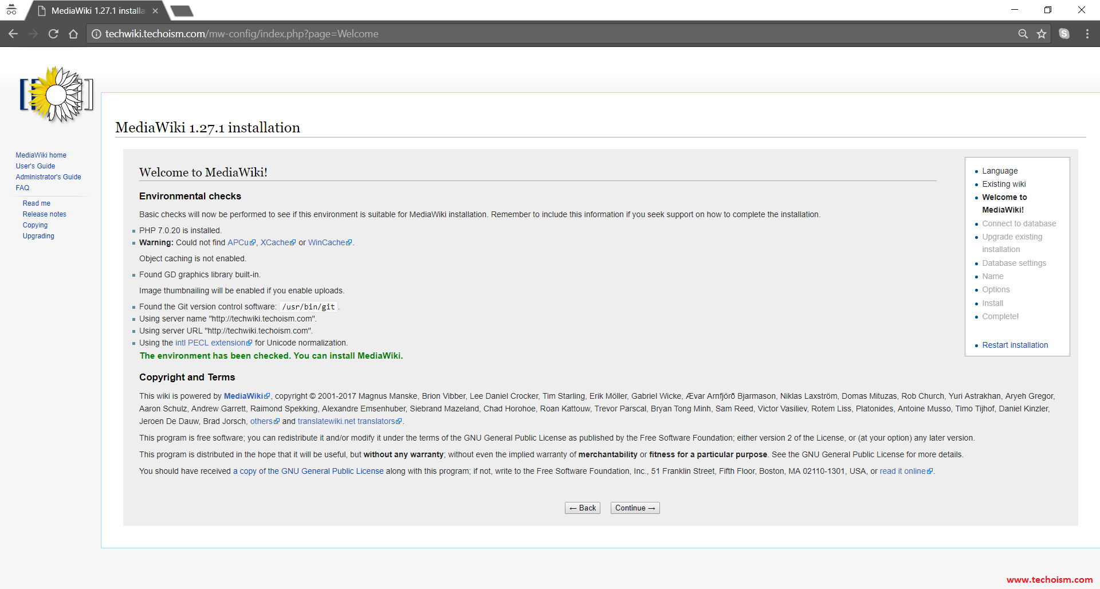
Task: Open FAQ sidebar link
Action: tap(22, 188)
